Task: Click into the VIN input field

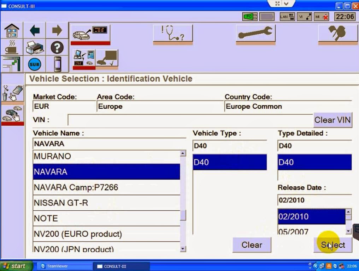Action: [x=190, y=120]
